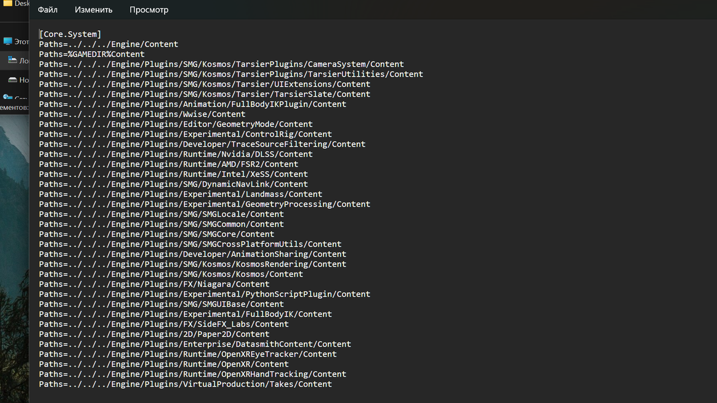This screenshot has height=403, width=717.
Task: Click the Experimental/FullBodyIK/Content path line
Action: 185,314
